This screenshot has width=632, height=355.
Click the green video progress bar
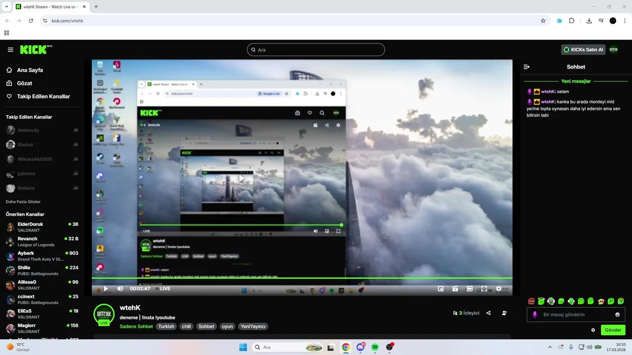(302, 278)
